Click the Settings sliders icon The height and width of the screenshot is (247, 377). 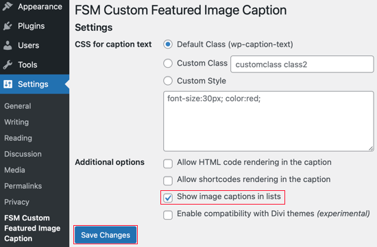8,84
